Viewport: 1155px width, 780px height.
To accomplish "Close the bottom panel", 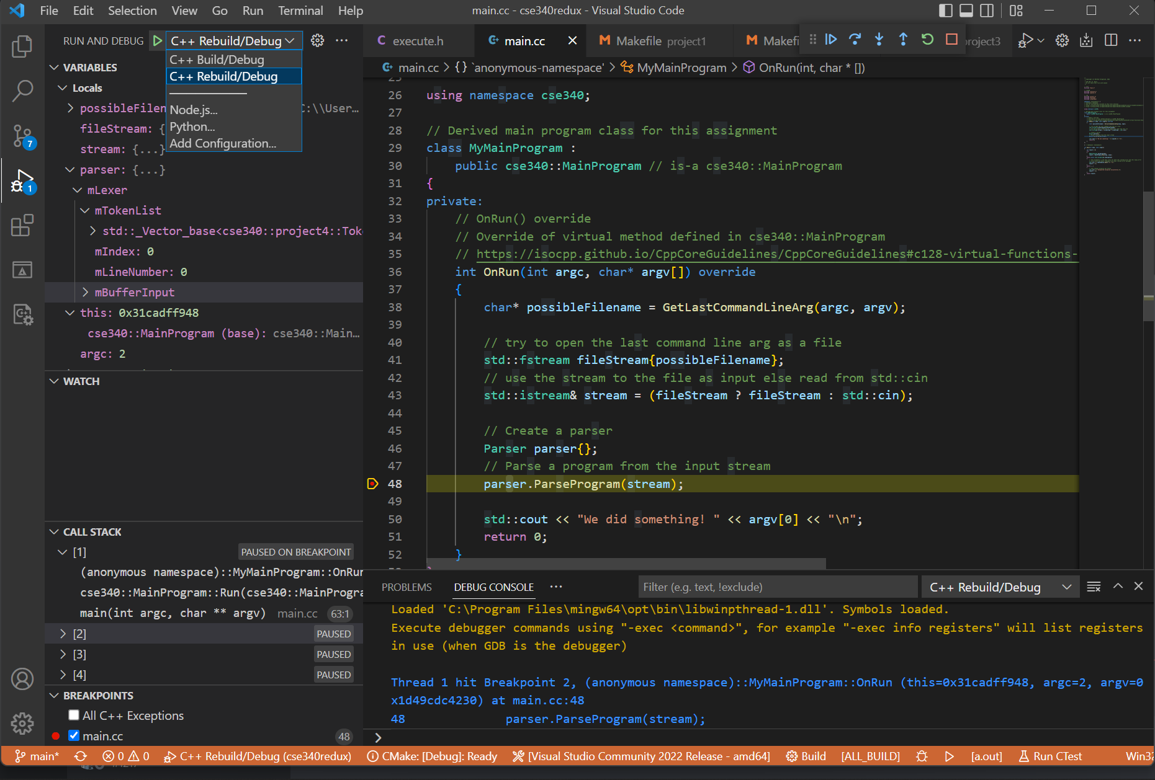I will [1138, 586].
